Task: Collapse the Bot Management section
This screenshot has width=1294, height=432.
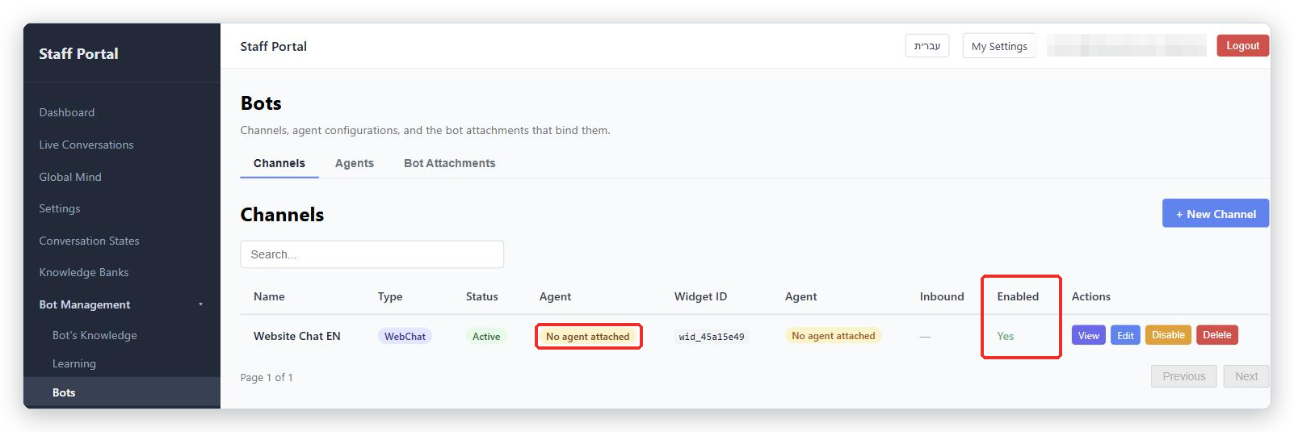Action: point(121,304)
